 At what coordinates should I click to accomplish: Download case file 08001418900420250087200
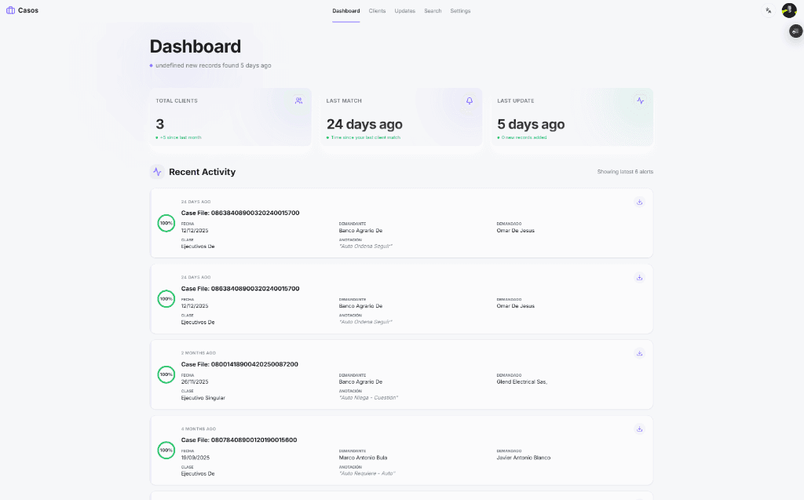639,353
